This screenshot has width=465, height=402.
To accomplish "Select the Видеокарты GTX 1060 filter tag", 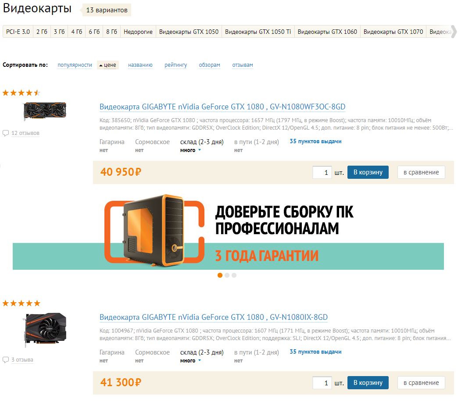I will point(327,32).
